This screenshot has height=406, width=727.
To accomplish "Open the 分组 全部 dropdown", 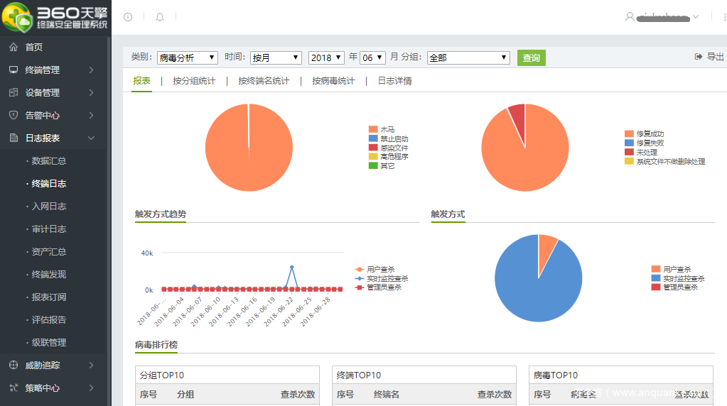I will coord(468,57).
